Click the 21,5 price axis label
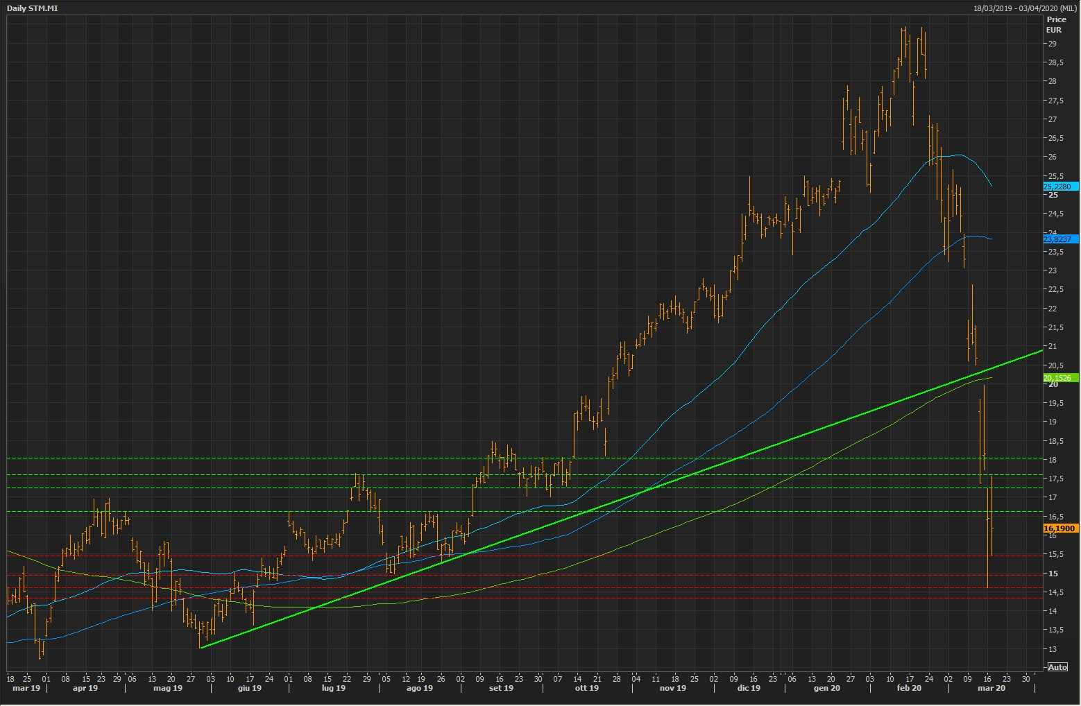Viewport: 1081px width, 706px height. pyautogui.click(x=1055, y=327)
